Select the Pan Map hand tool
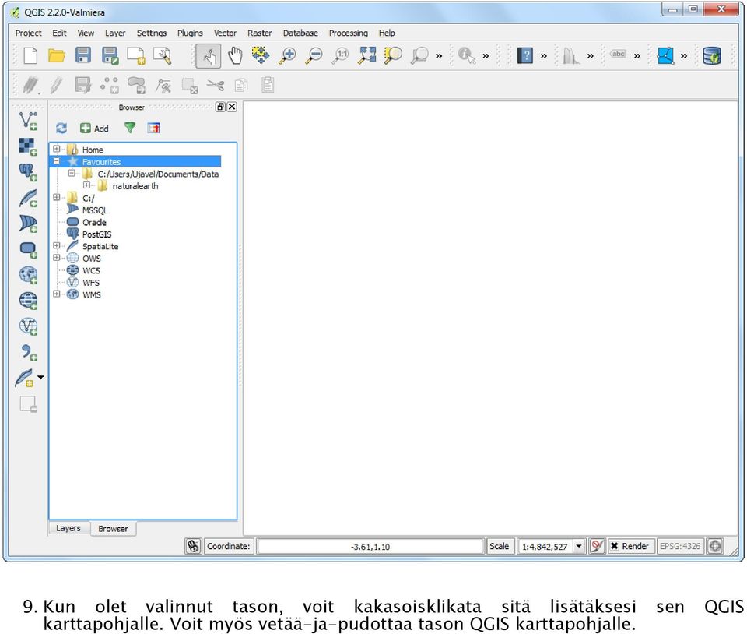The height and width of the screenshot is (634, 747). (x=235, y=56)
